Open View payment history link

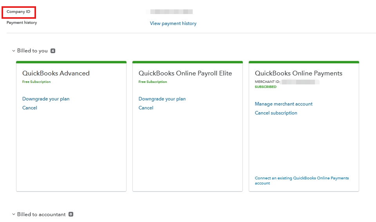[173, 23]
